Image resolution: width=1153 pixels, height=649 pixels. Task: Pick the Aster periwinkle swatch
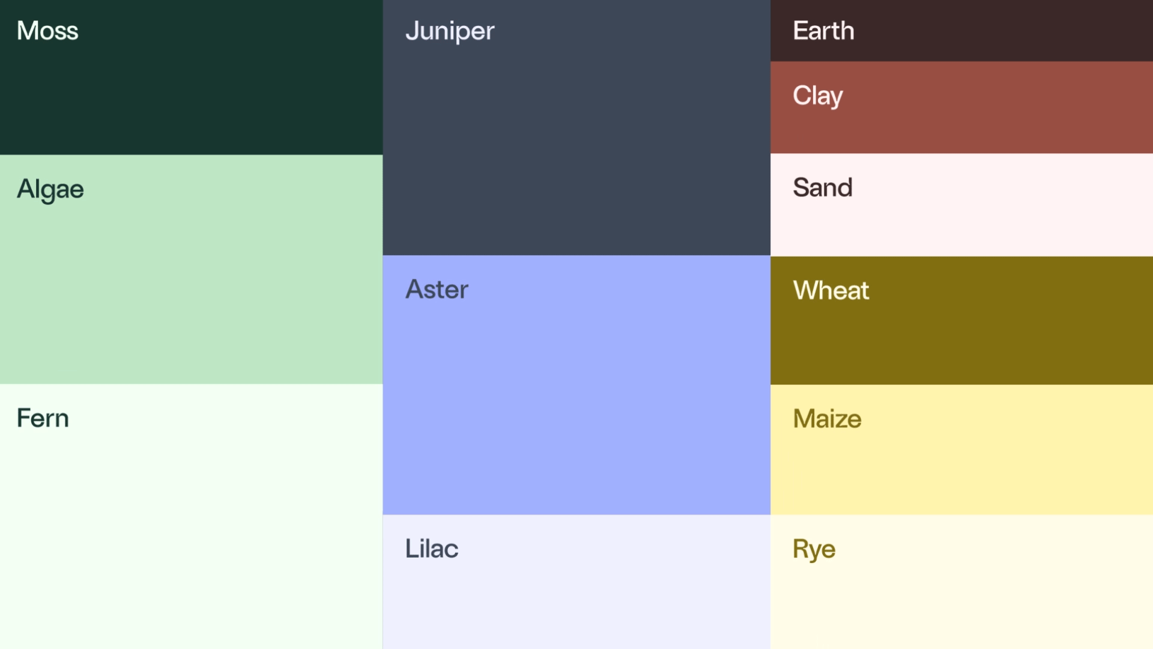(576, 385)
